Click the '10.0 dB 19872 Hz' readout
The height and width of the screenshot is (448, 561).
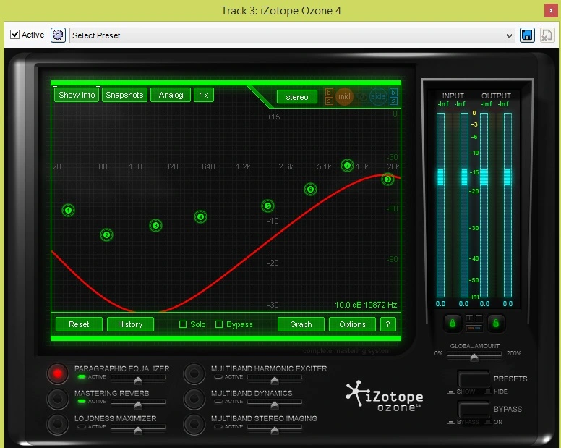(366, 305)
